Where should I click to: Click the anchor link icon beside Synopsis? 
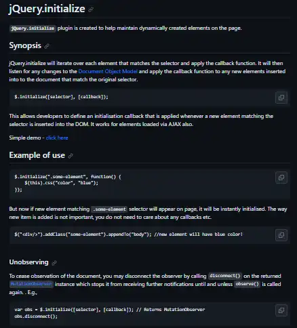(47, 46)
